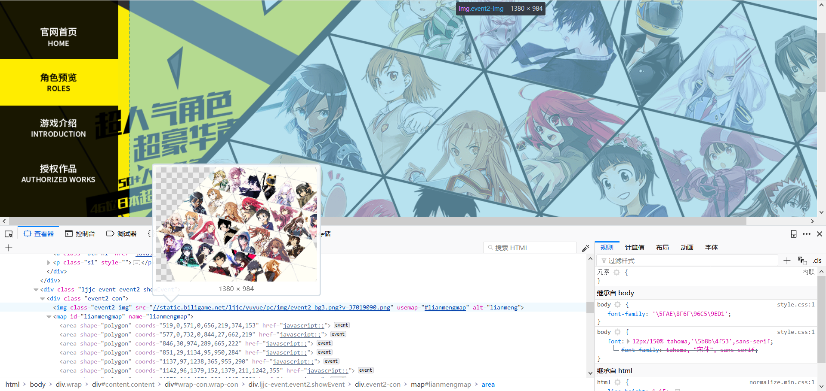826x391 pixels.
Task: Expand the font shorthand property triangle
Action: [x=628, y=342]
